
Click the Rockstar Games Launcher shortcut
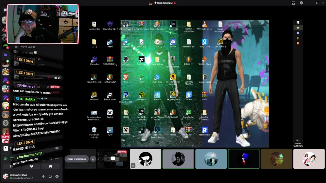coord(173,79)
